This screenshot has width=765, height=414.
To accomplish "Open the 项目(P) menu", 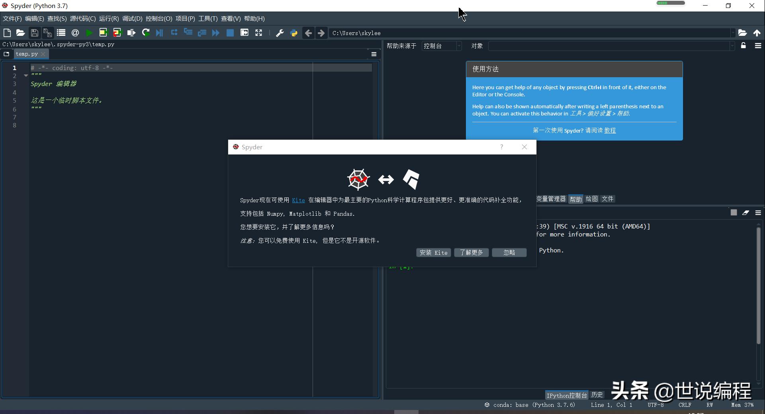I will click(185, 19).
